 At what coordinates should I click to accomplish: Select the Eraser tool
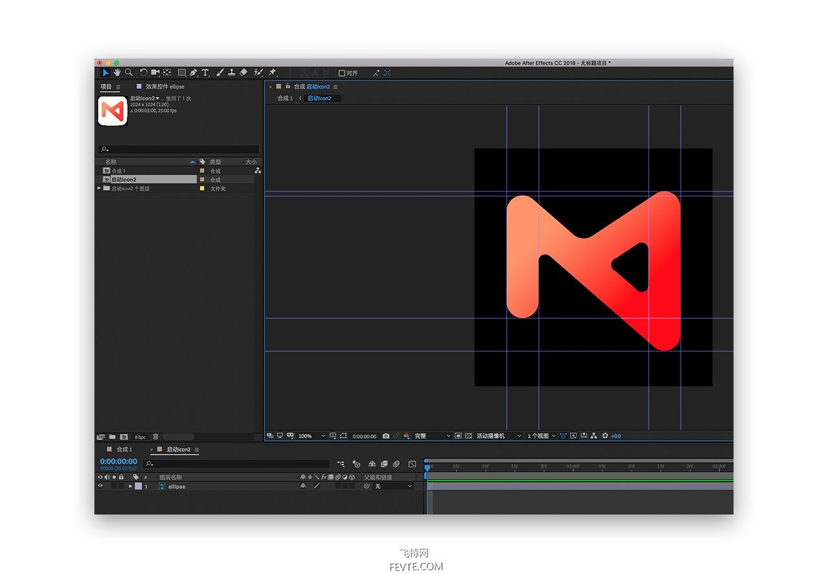[x=243, y=73]
